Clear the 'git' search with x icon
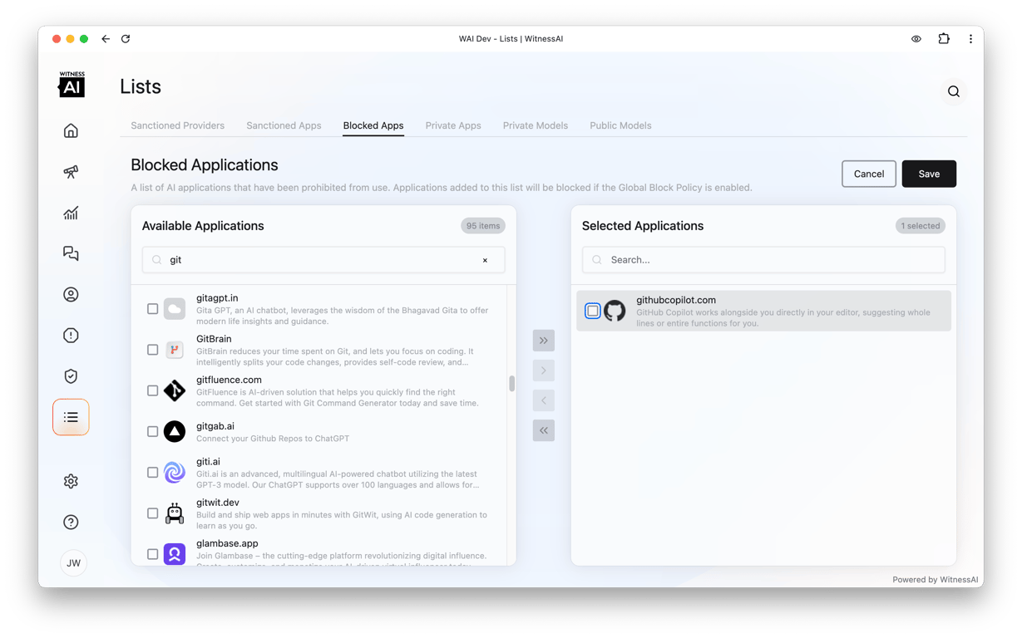Image resolution: width=1022 pixels, height=638 pixels. click(x=486, y=260)
